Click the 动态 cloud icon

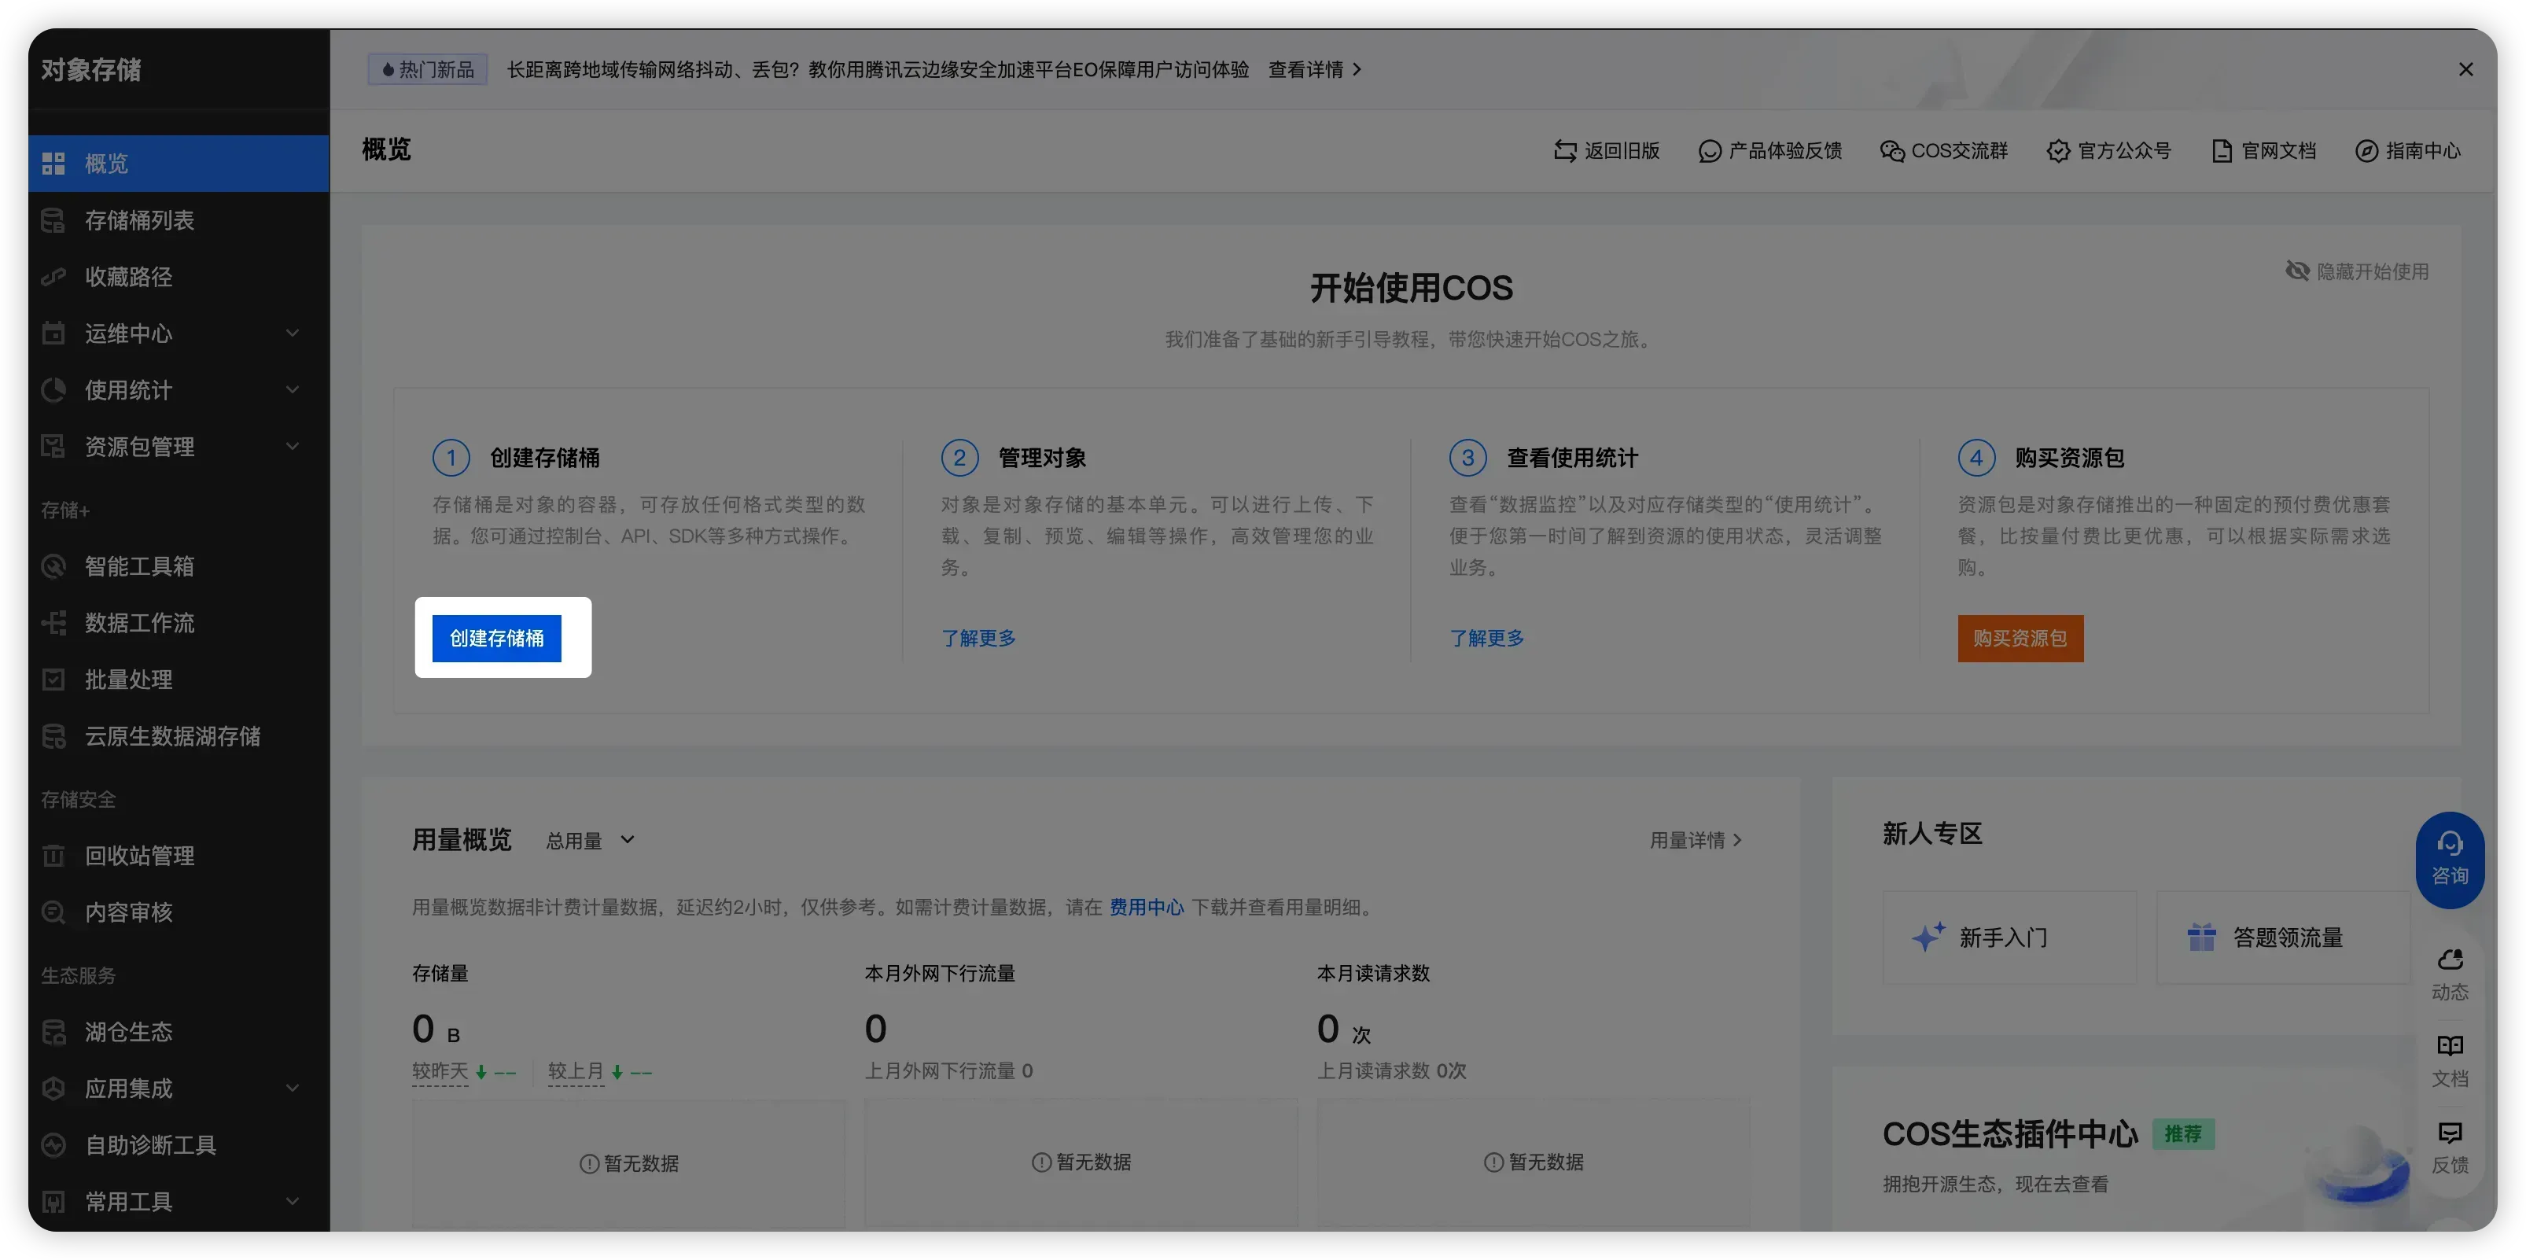[2448, 961]
